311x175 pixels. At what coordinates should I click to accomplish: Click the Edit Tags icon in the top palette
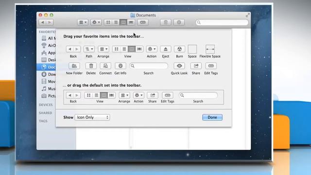pos(211,66)
